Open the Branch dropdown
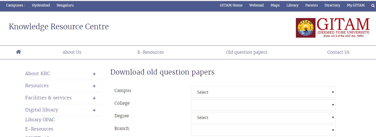The image size is (376, 137). 263,130
